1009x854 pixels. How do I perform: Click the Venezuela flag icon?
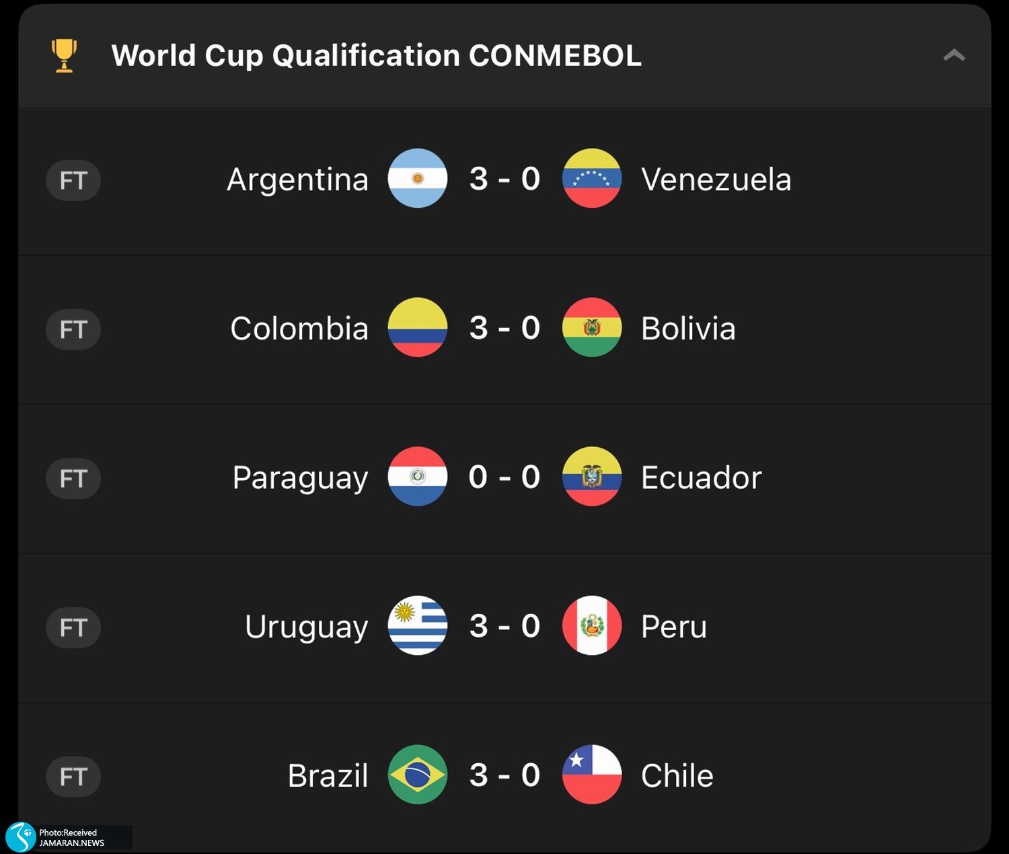click(x=592, y=178)
